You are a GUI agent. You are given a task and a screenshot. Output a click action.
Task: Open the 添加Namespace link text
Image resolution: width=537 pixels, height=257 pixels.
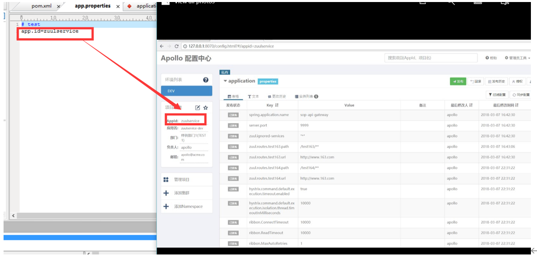(187, 206)
